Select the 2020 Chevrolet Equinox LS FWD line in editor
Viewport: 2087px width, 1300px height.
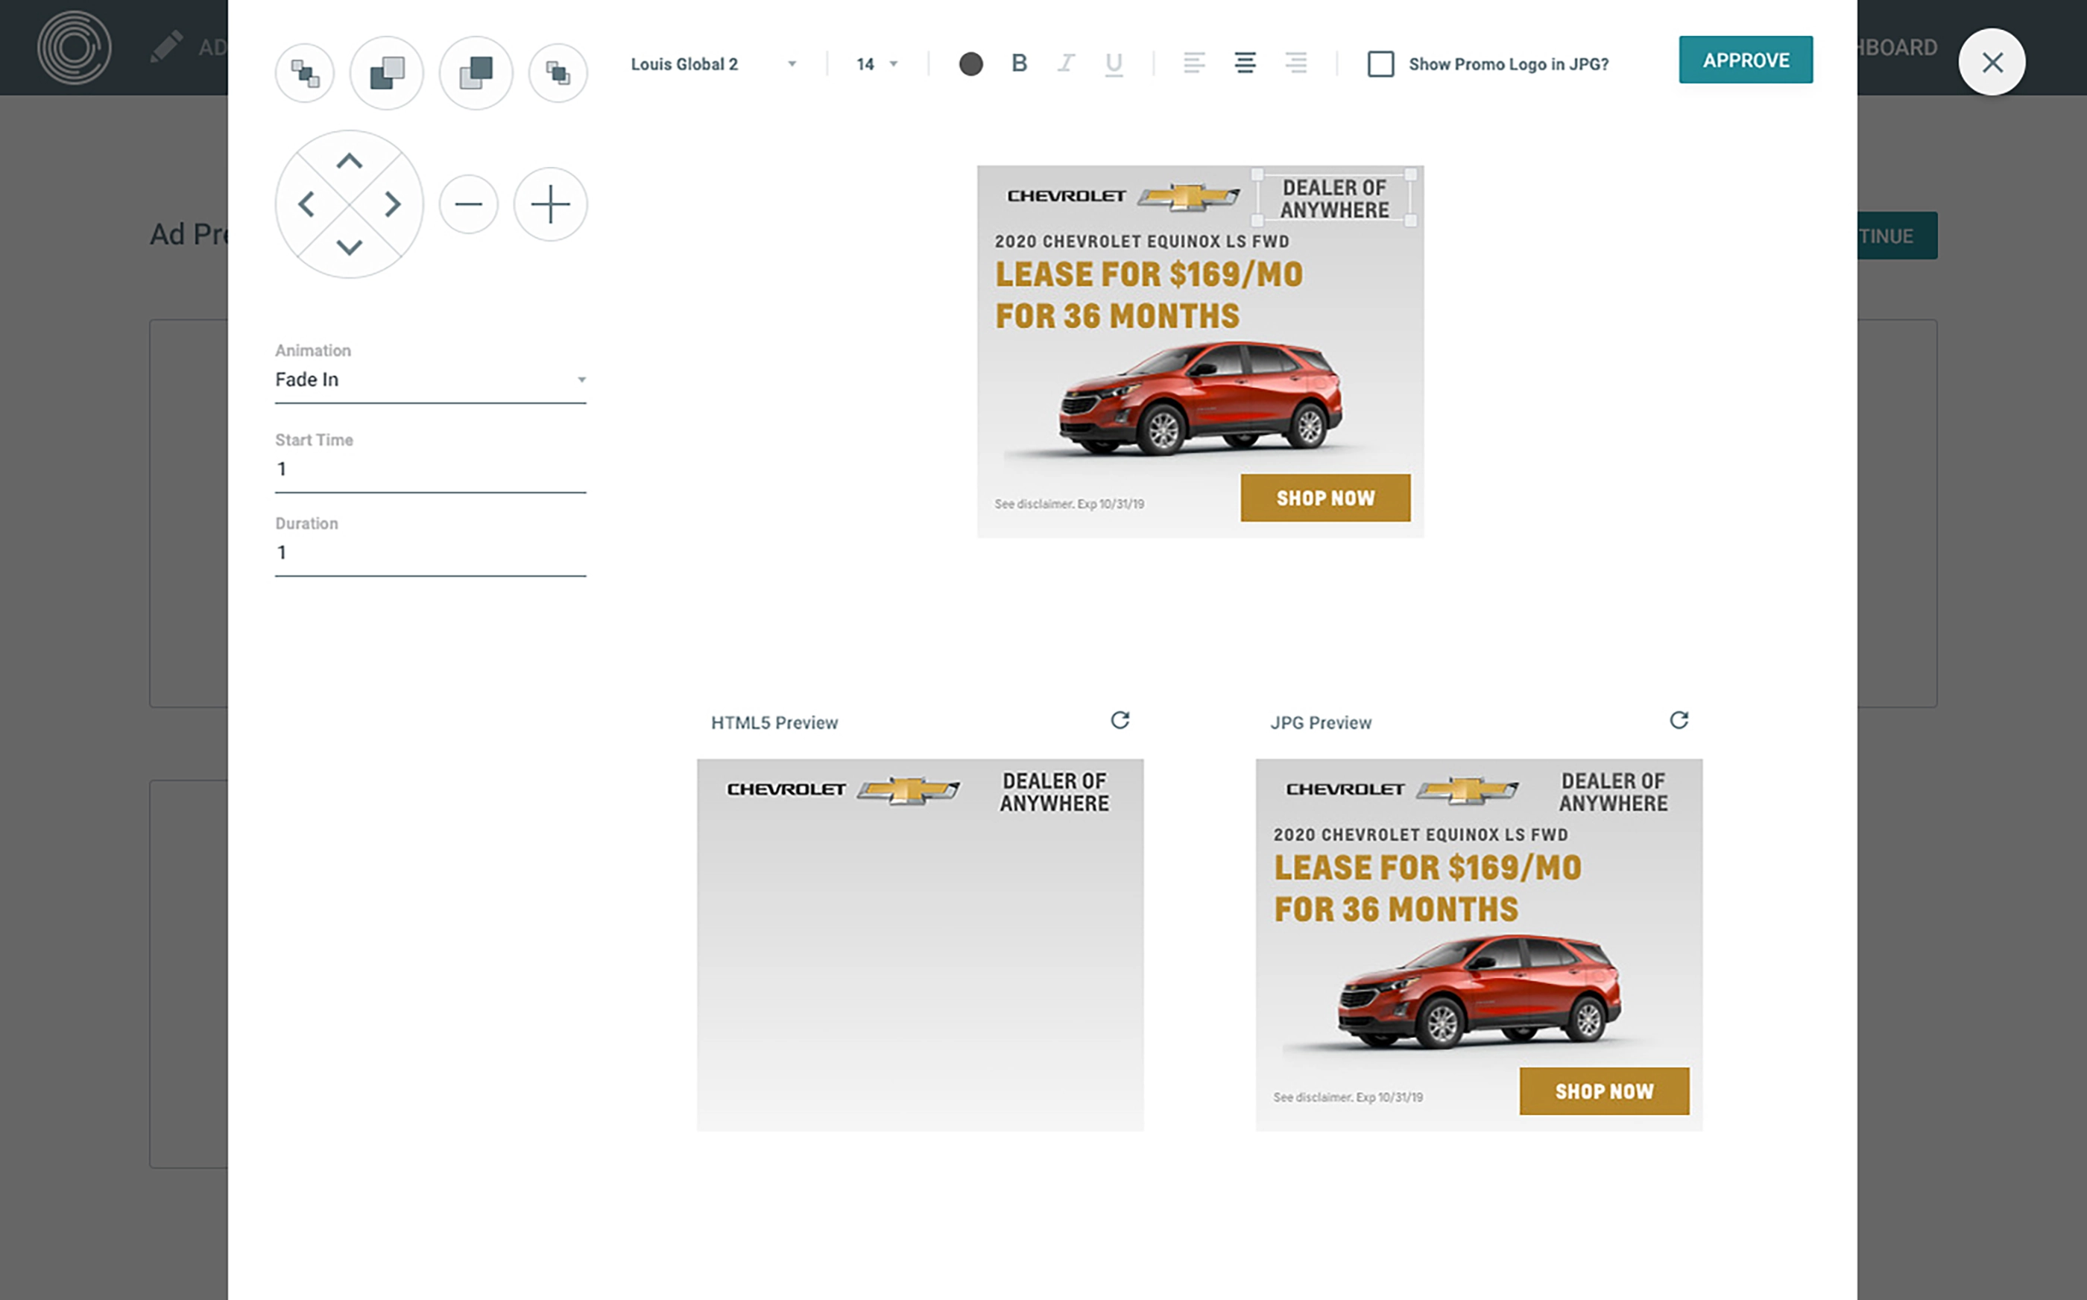tap(1143, 242)
